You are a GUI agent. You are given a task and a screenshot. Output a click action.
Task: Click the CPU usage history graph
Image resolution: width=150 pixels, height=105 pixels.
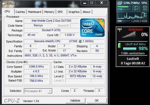coord(132,15)
